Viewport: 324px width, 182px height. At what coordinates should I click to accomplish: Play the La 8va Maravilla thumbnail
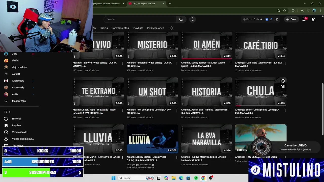207,139
